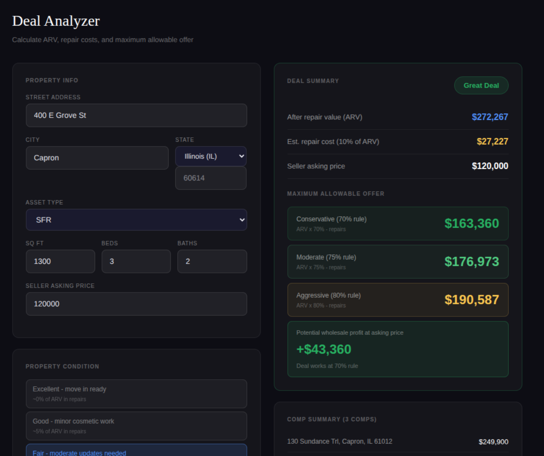544x456 pixels.
Task: Open the State dropdown showing Illinois (IL)
Action: point(211,156)
